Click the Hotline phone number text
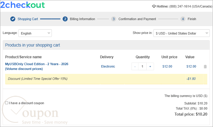 [190, 6]
